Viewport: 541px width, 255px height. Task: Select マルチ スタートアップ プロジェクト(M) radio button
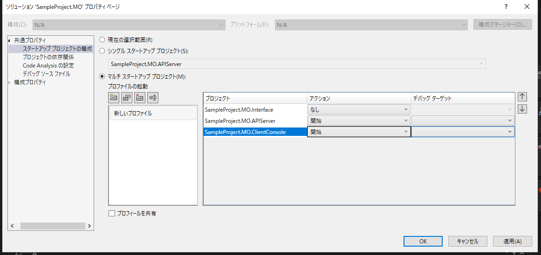click(x=102, y=76)
